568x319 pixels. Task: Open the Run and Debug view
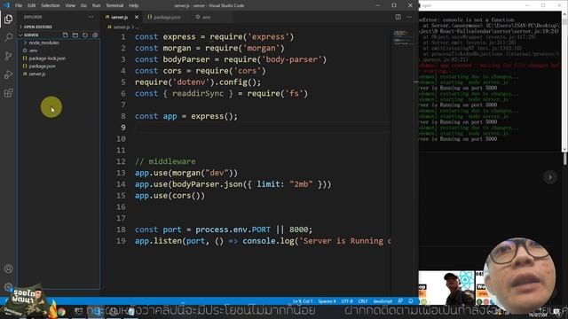[x=8, y=74]
